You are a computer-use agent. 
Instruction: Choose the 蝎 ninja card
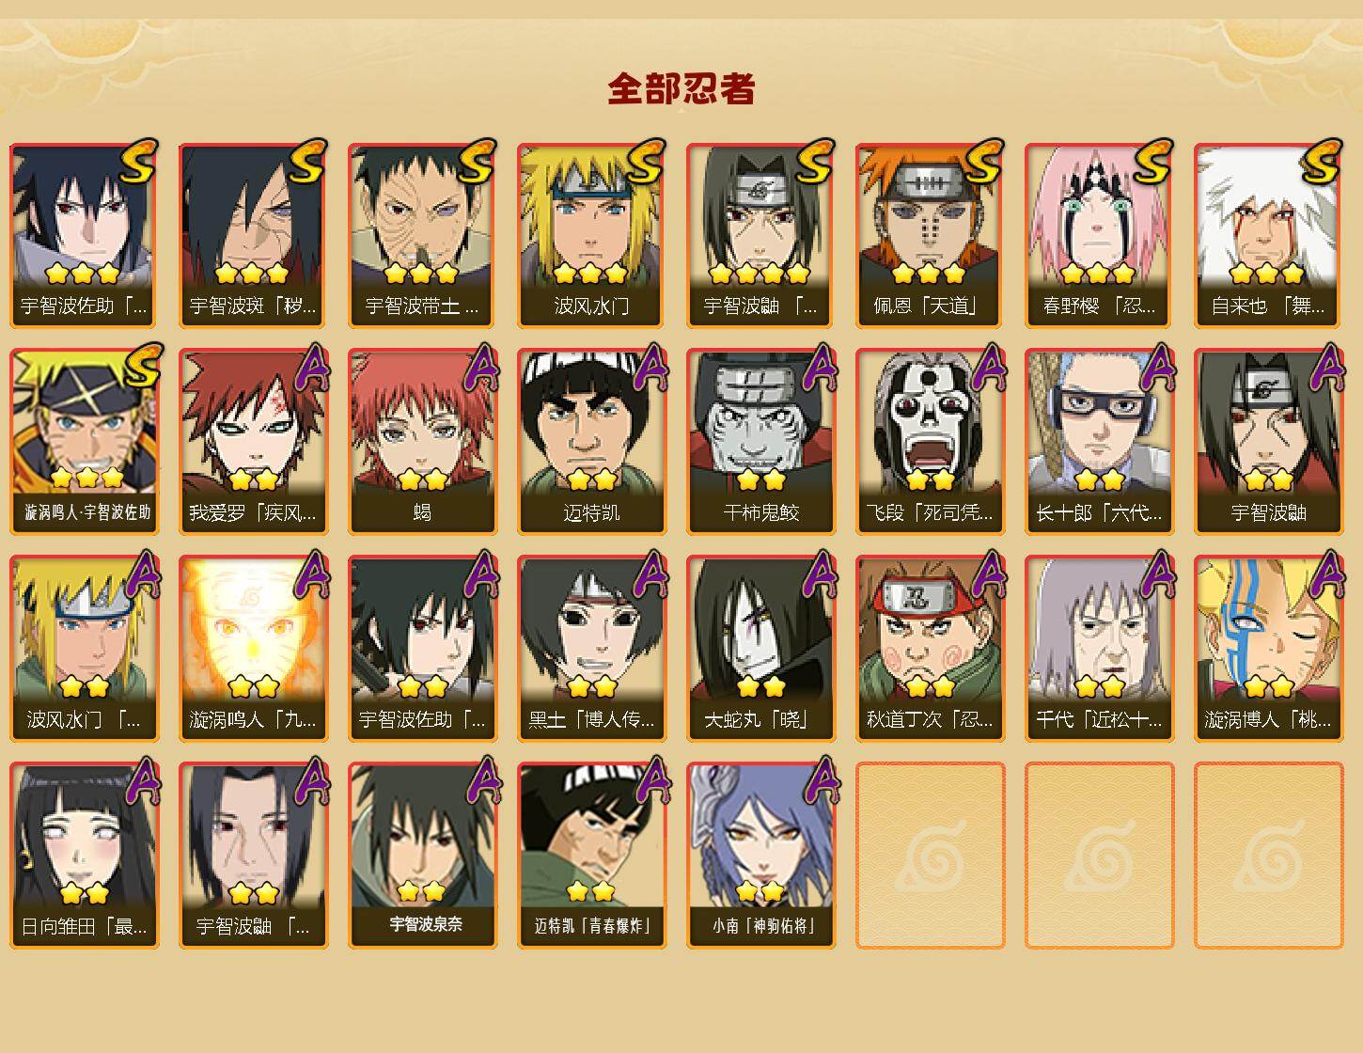[x=422, y=442]
